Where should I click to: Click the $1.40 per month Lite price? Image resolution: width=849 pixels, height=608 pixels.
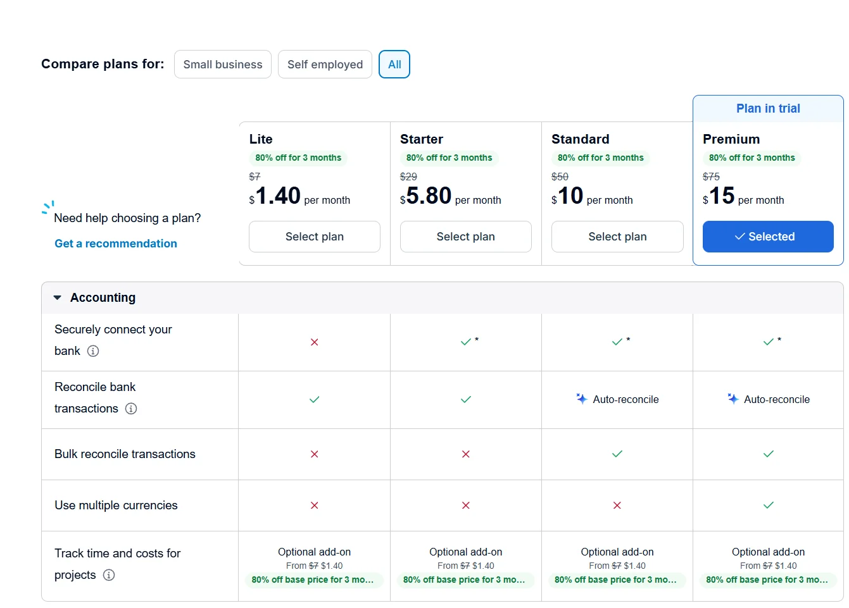coord(299,196)
